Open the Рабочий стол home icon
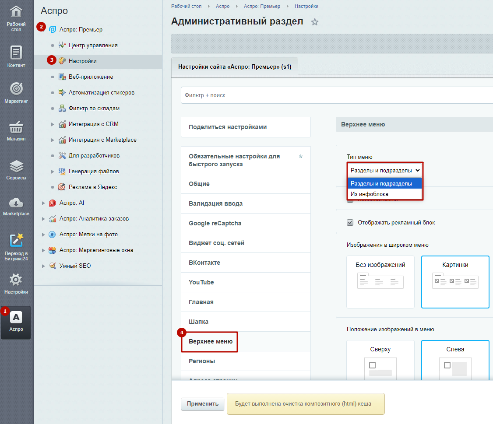The width and height of the screenshot is (493, 424). pyautogui.click(x=16, y=12)
